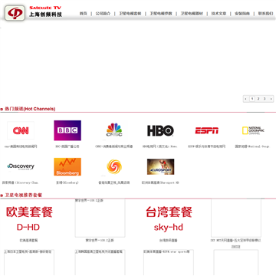Image resolution: width=276 pixels, height=276 pixels.
Task: Show the previous banner slide arrow
Action: (246, 99)
